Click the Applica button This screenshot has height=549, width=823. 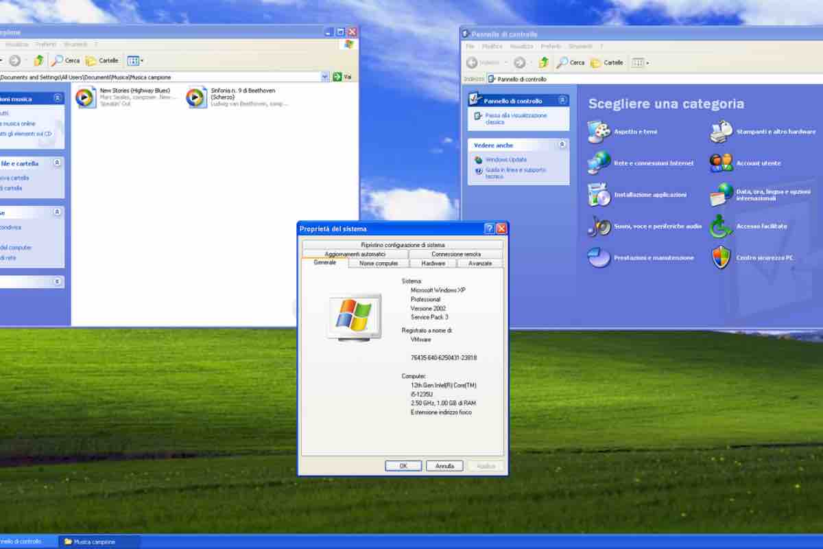tap(486, 466)
